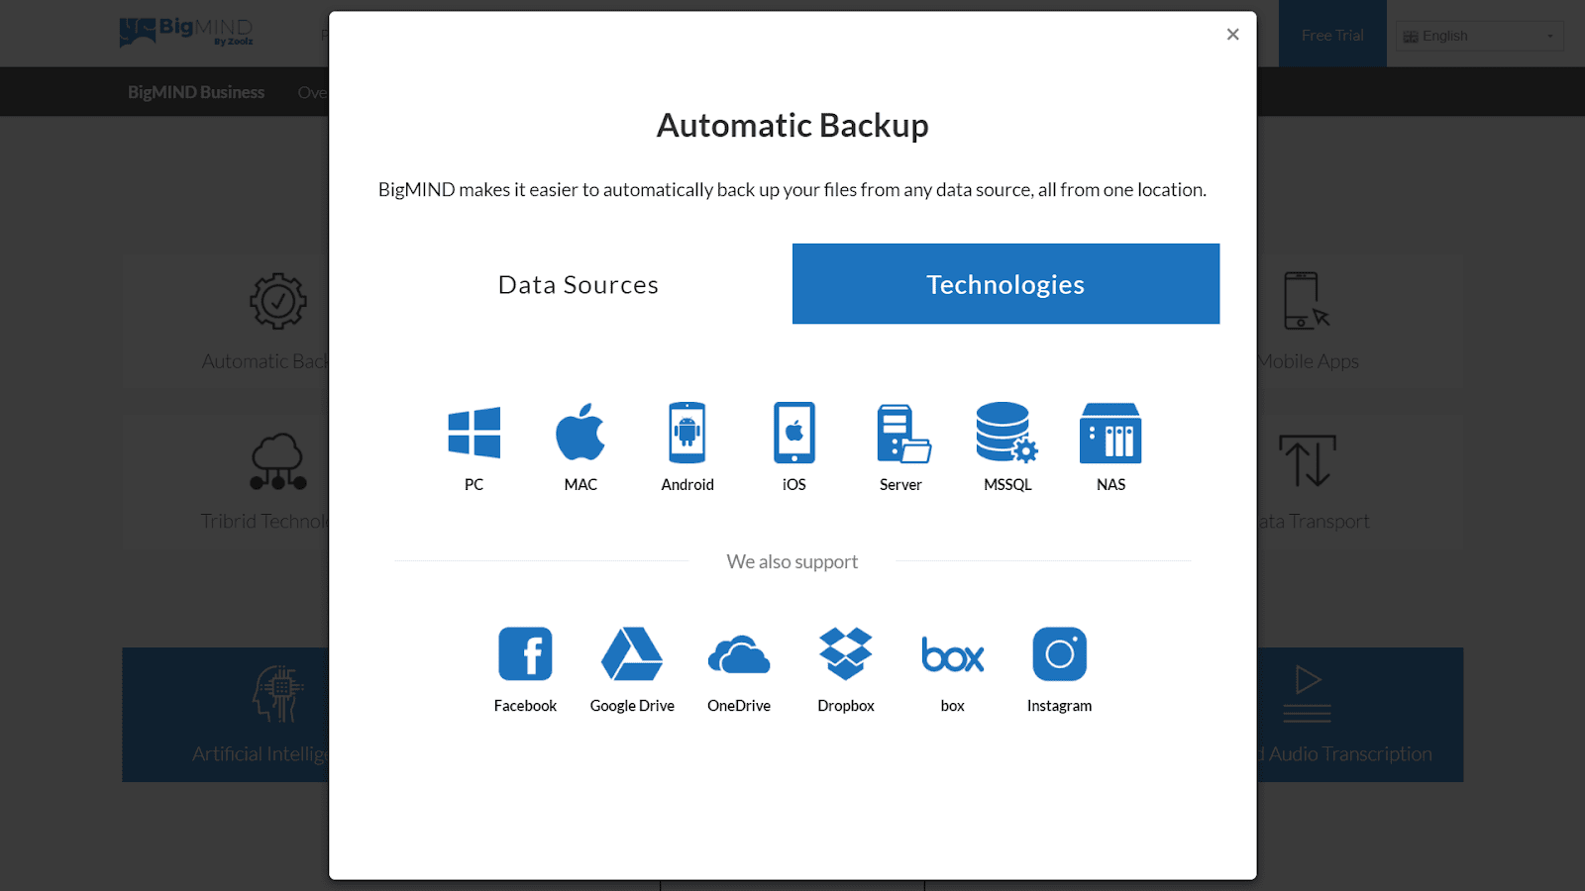Click the 'Google Drive' label text
Image resolution: width=1585 pixels, height=891 pixels.
(x=632, y=706)
